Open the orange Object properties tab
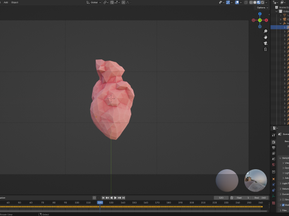289x216 pixels. 273,179
